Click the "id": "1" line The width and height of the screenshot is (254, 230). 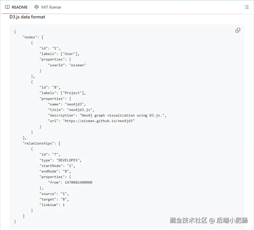[x=50, y=48]
